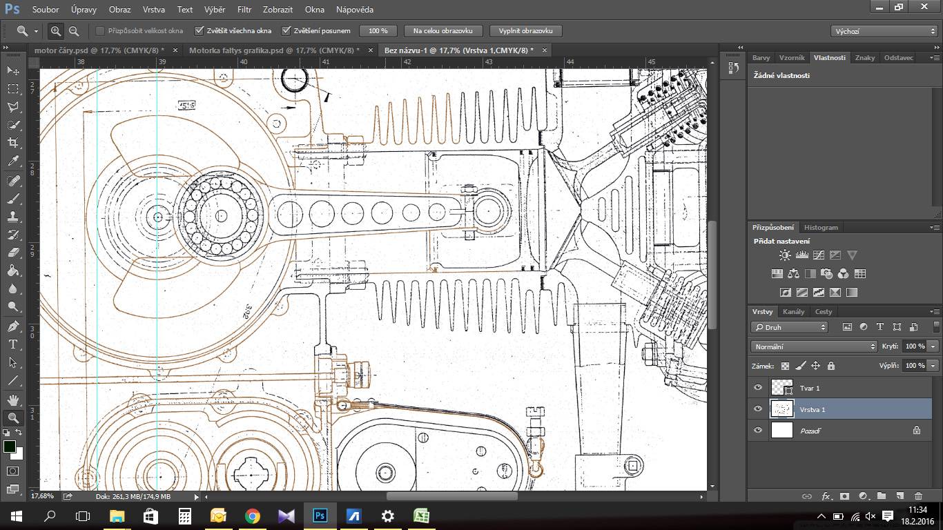Toggle lock image pixels brush icon

point(800,366)
